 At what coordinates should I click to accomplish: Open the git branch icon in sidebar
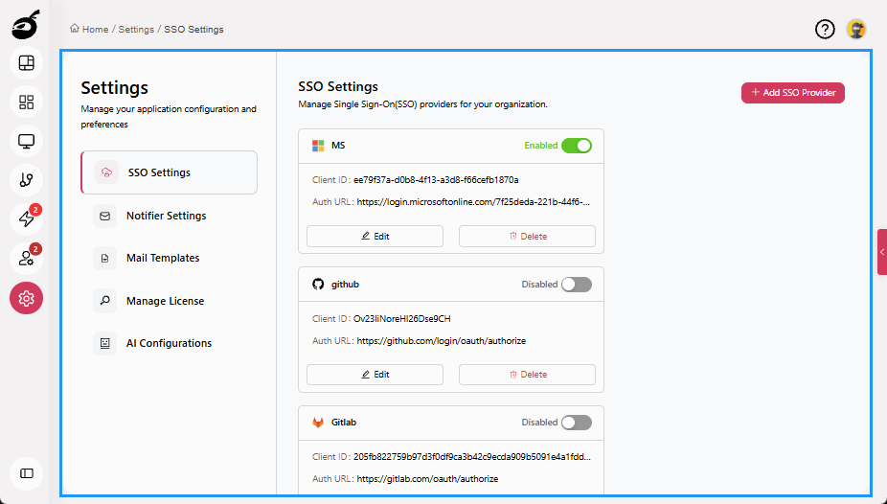coord(26,180)
